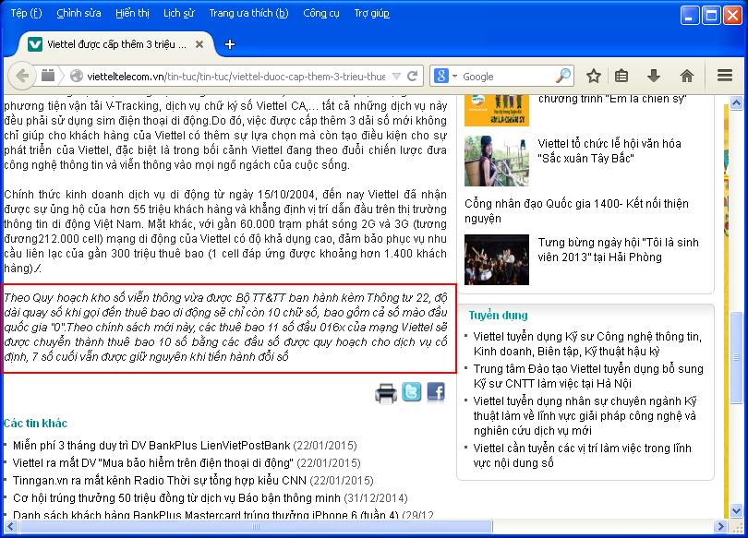Go to the home page icon
This screenshot has width=748, height=538.
pyautogui.click(x=687, y=76)
